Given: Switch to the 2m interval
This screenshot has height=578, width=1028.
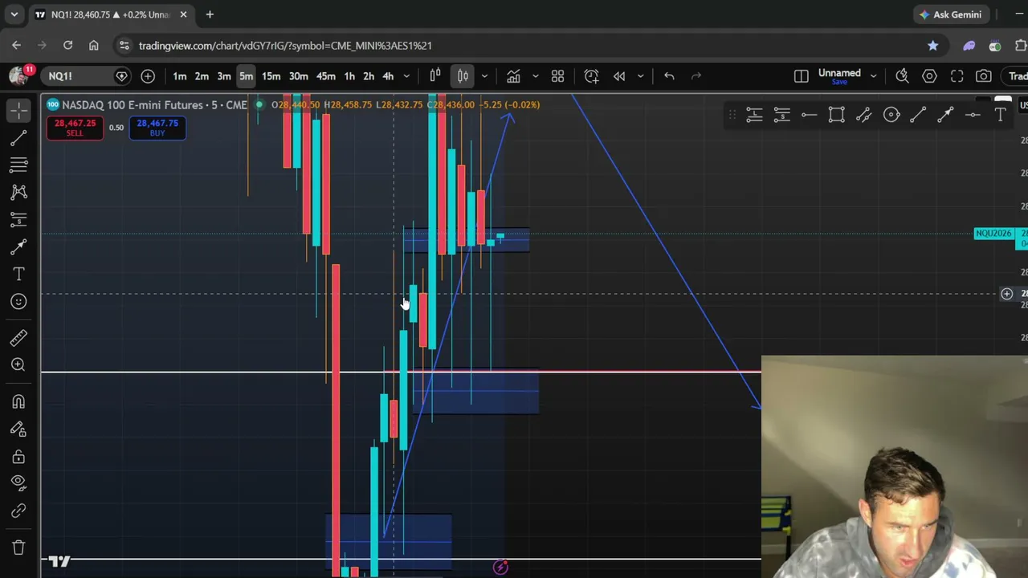Looking at the screenshot, I should click(x=202, y=76).
